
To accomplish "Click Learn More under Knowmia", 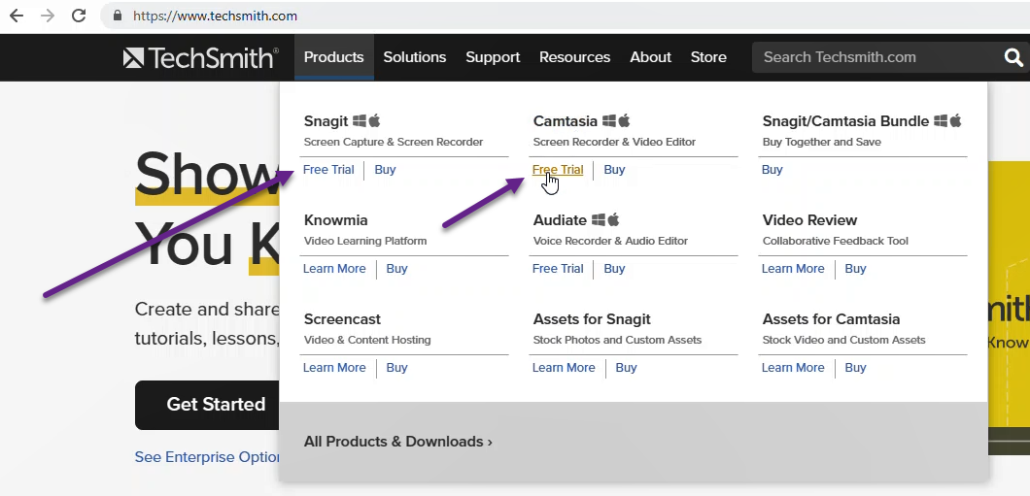I will click(334, 269).
